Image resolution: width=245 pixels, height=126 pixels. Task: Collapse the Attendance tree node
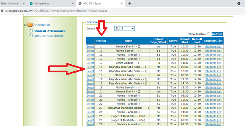[25, 25]
